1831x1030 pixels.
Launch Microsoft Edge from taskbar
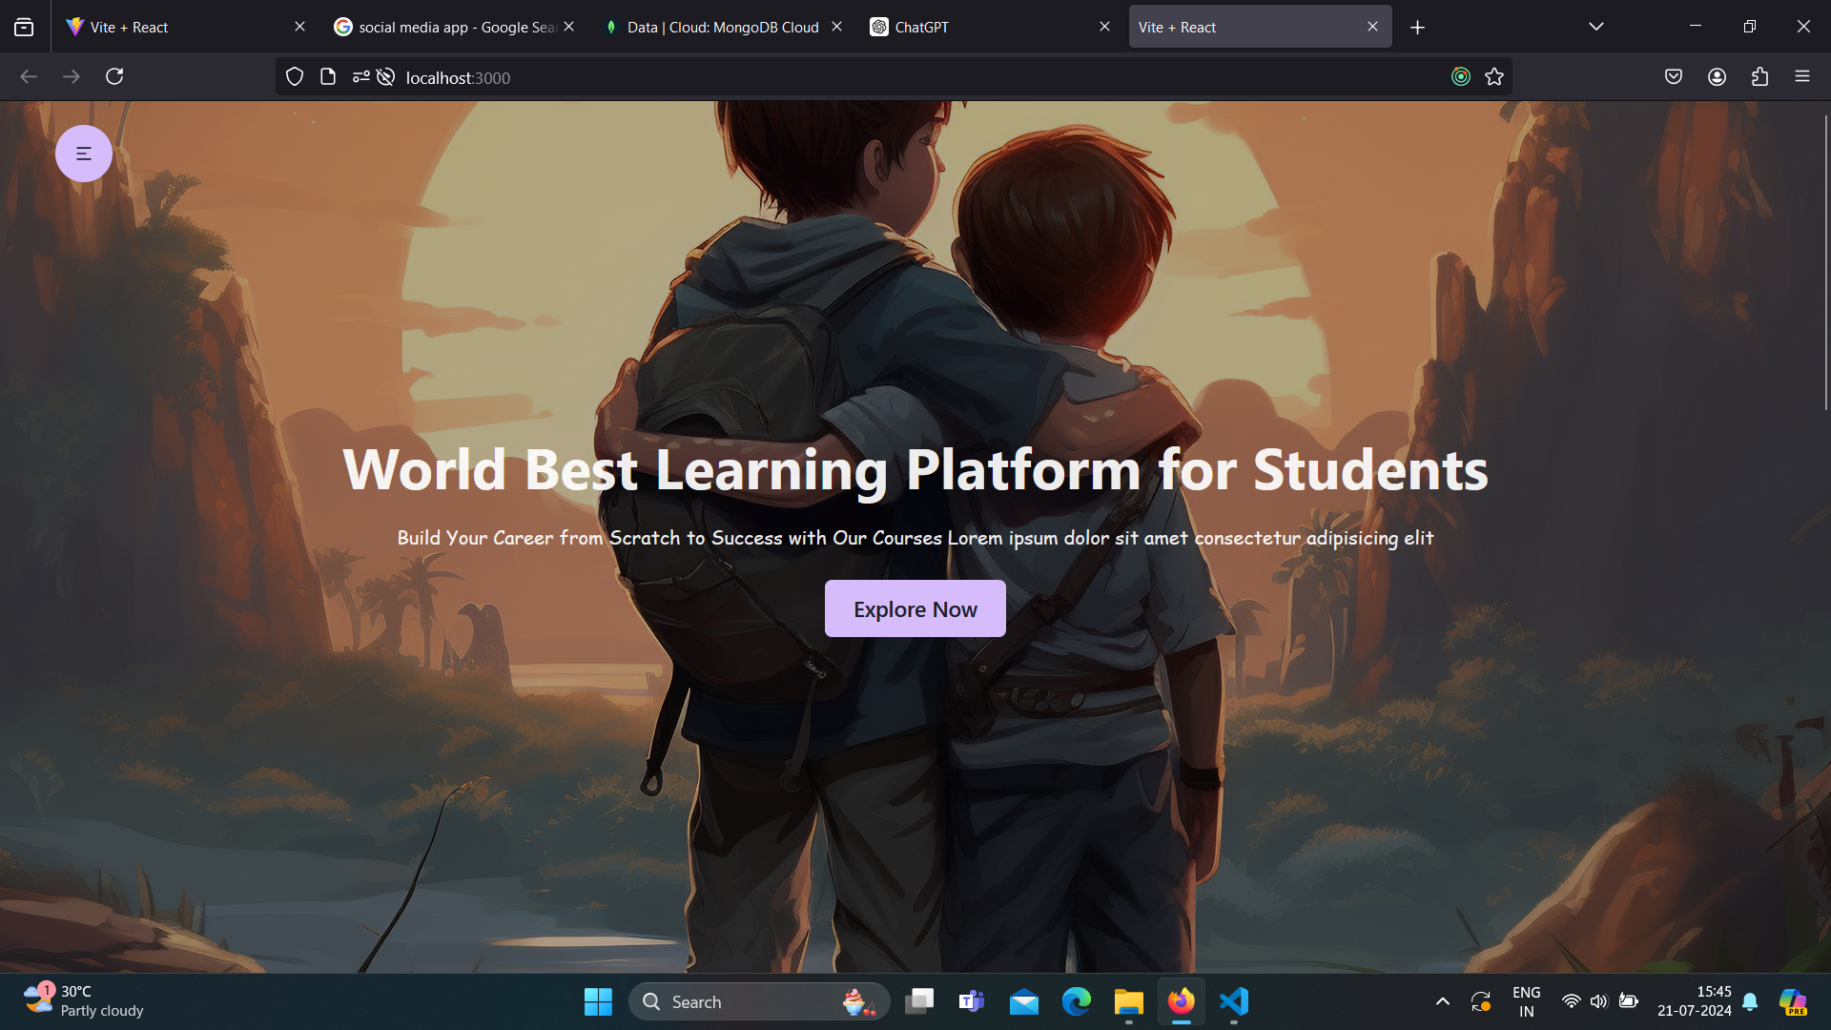pyautogui.click(x=1077, y=1001)
